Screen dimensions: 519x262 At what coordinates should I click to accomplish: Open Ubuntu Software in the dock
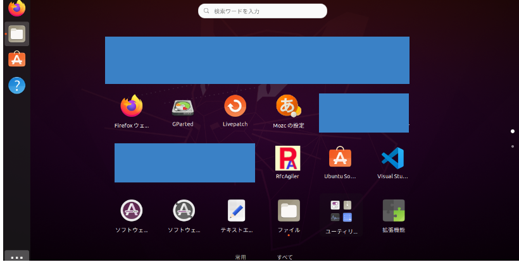16,59
